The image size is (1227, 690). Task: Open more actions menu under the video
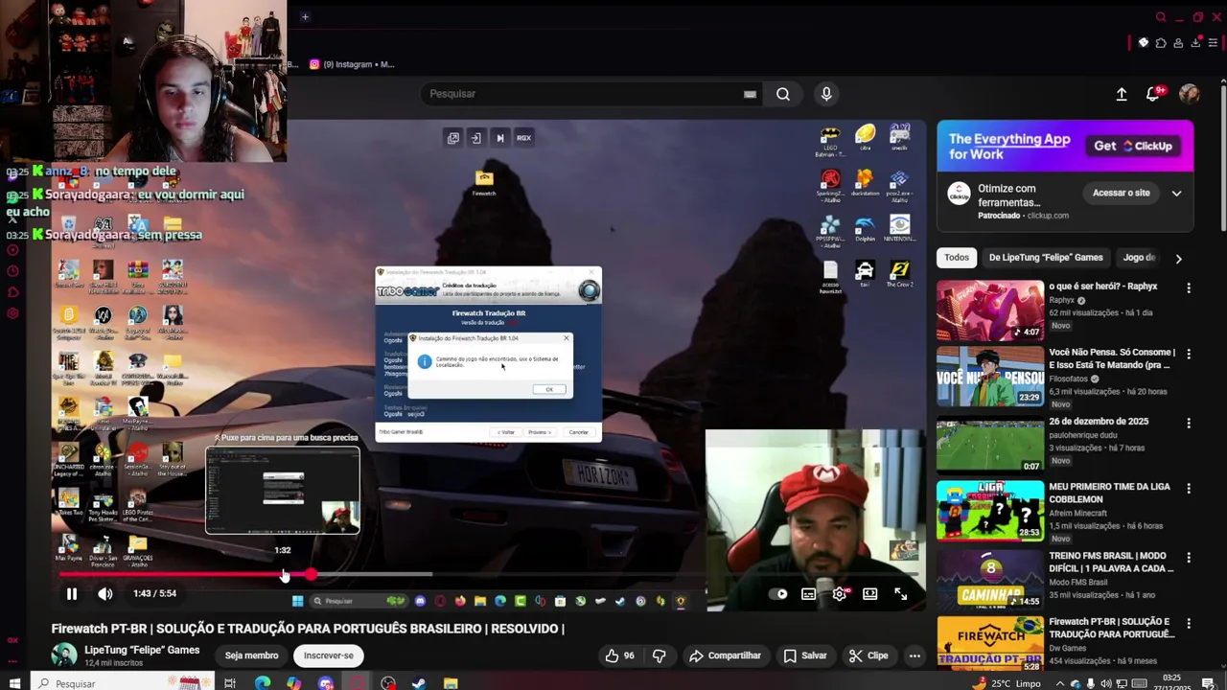pyautogui.click(x=914, y=655)
